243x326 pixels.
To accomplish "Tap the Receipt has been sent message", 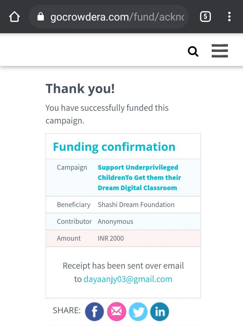I will click(123, 273).
